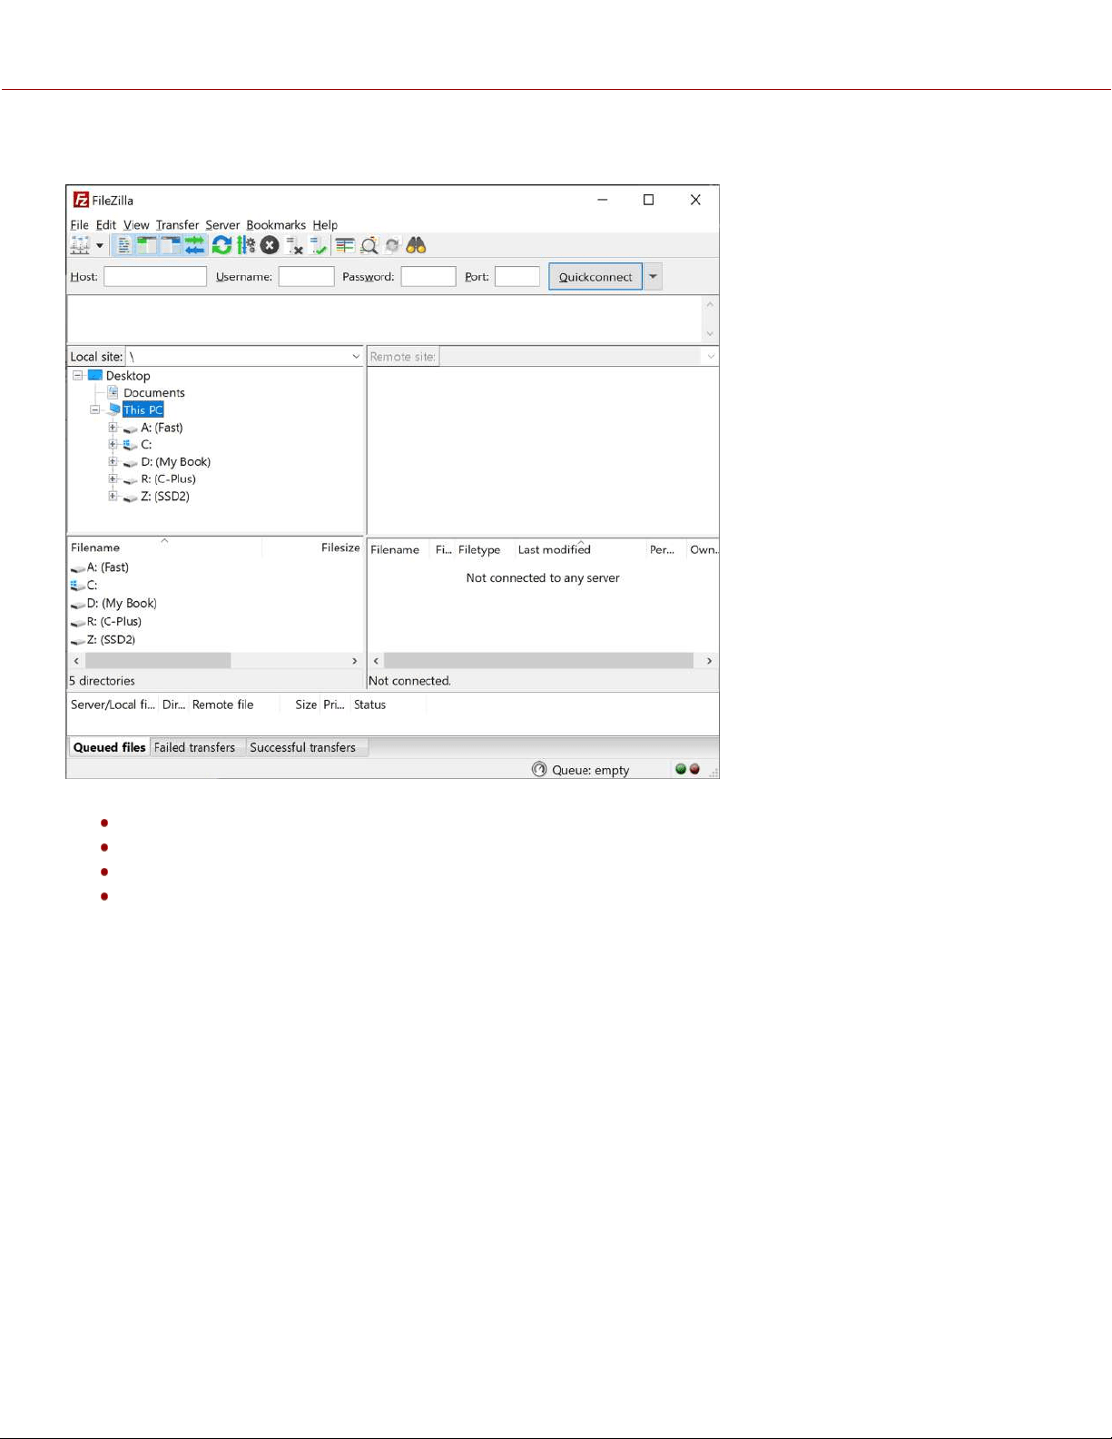This screenshot has height=1439, width=1112.
Task: Expand C: drive in tree
Action: (x=113, y=444)
